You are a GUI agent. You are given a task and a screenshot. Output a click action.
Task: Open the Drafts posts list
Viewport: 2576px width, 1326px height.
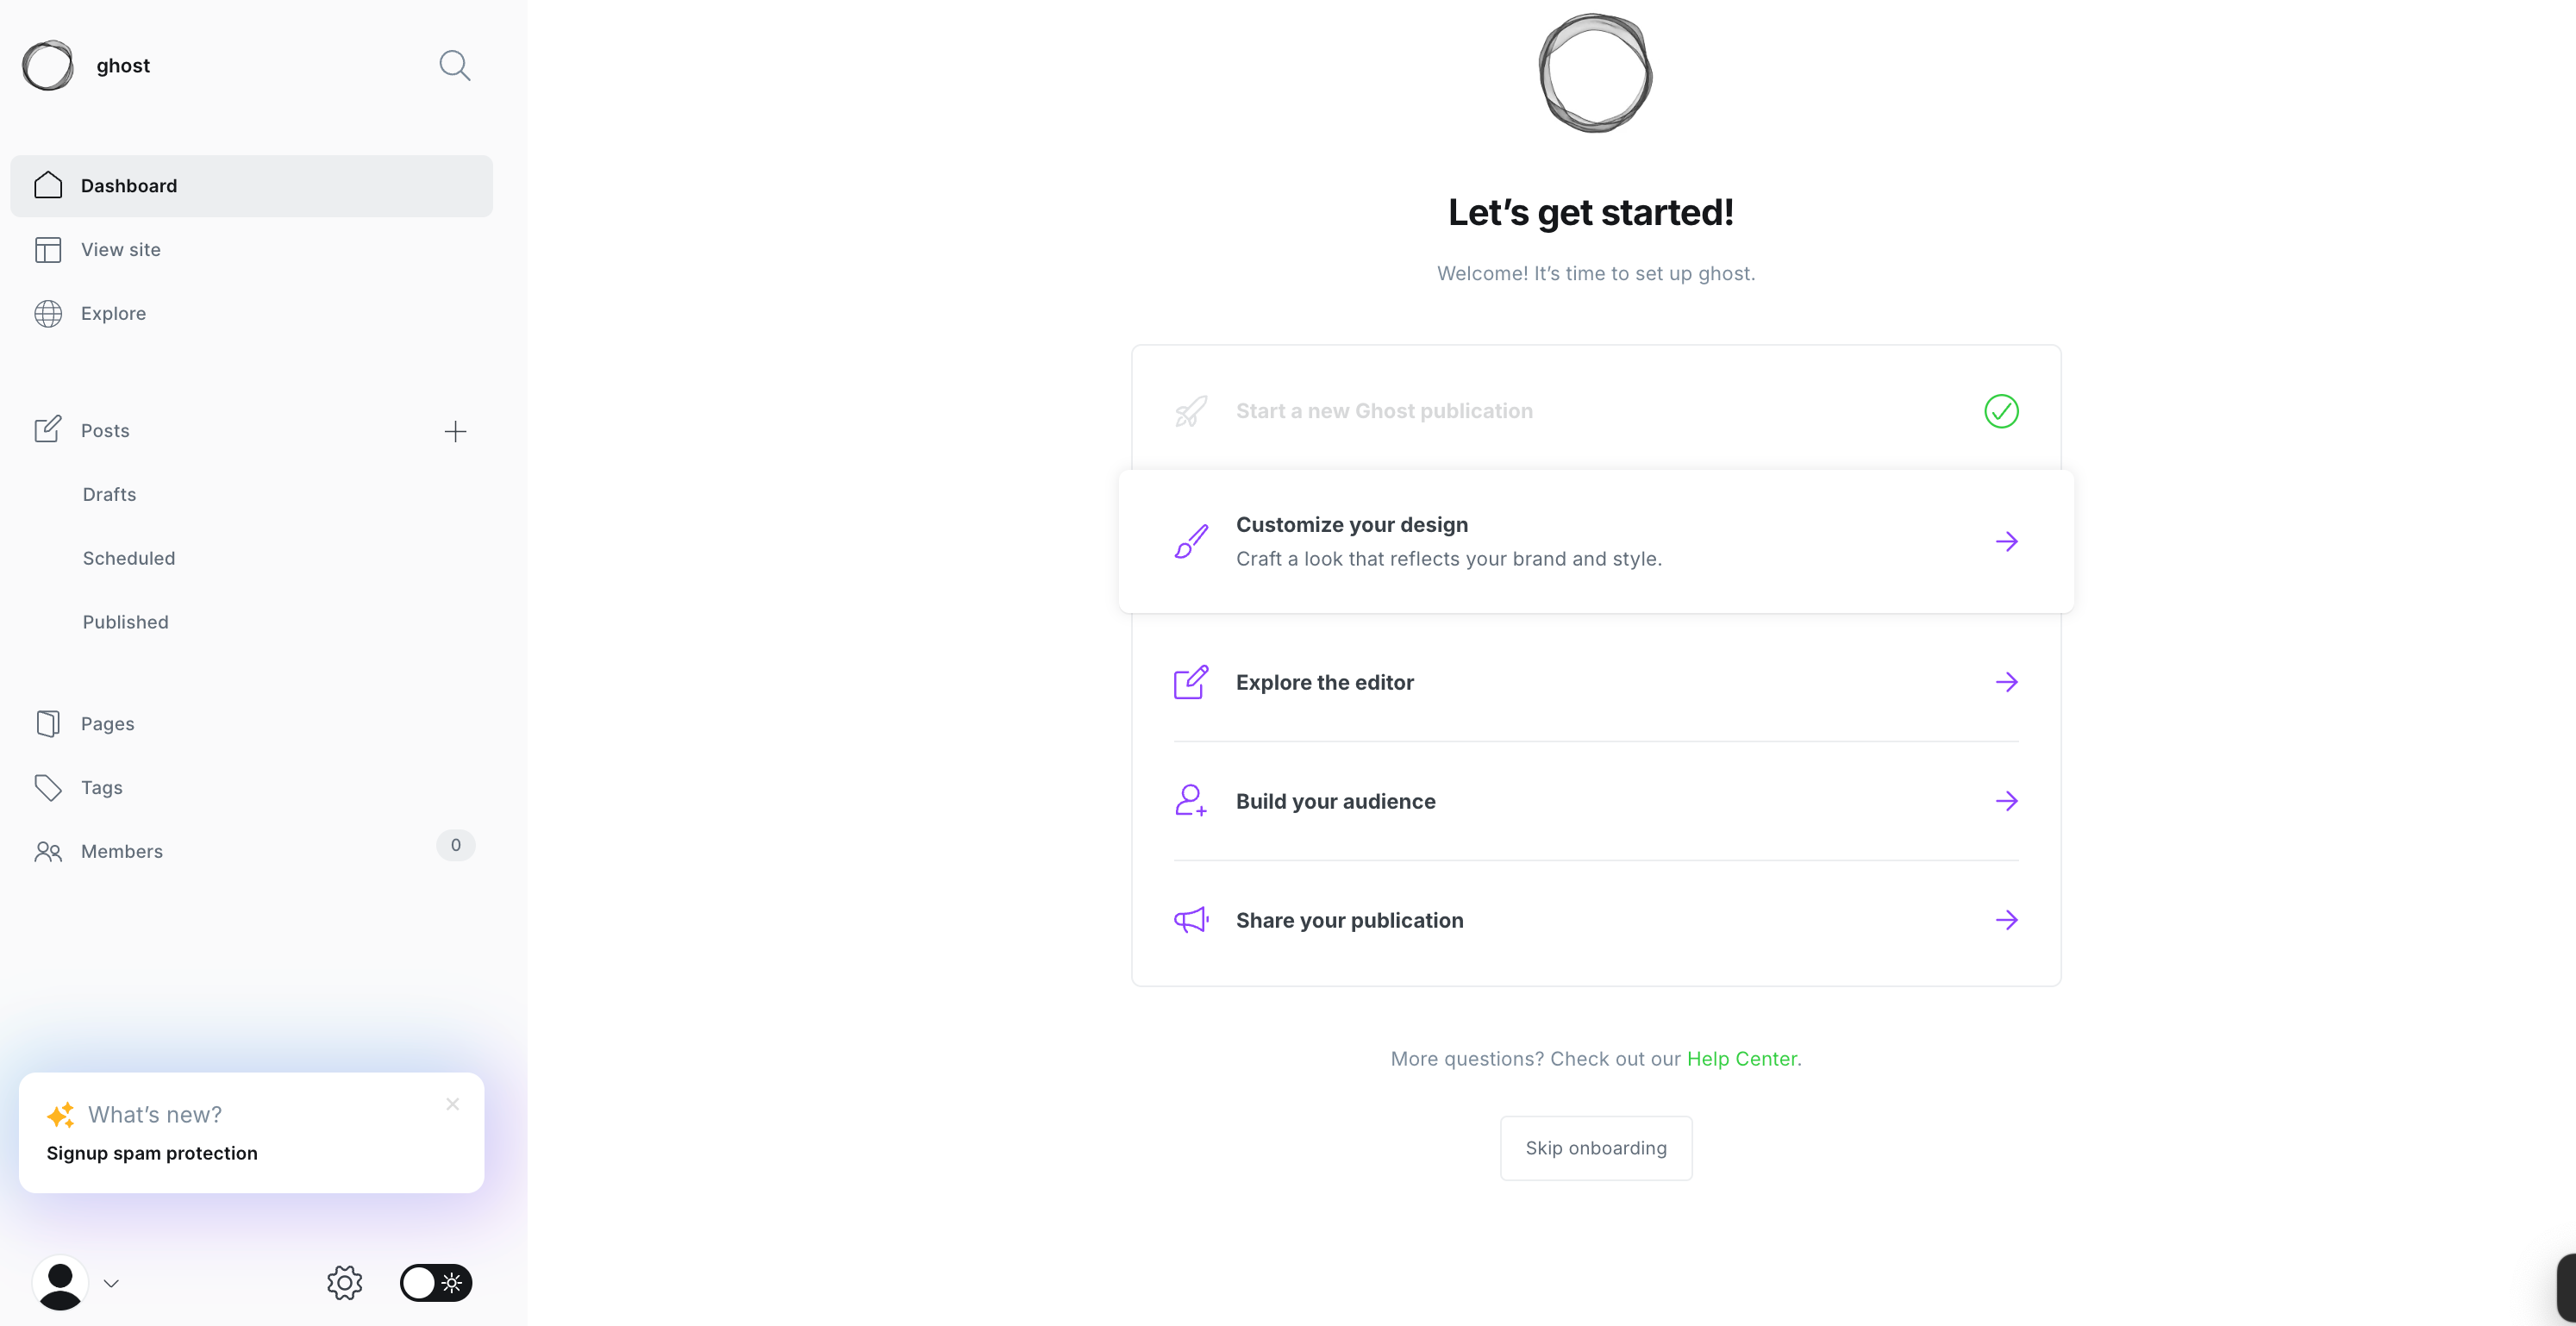coord(110,495)
